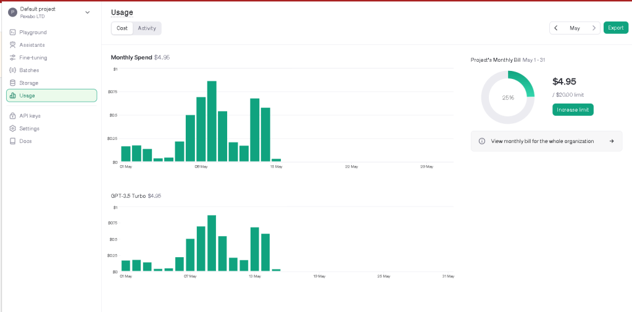Click the 25% donut progress chart
The image size is (632, 312).
(507, 97)
